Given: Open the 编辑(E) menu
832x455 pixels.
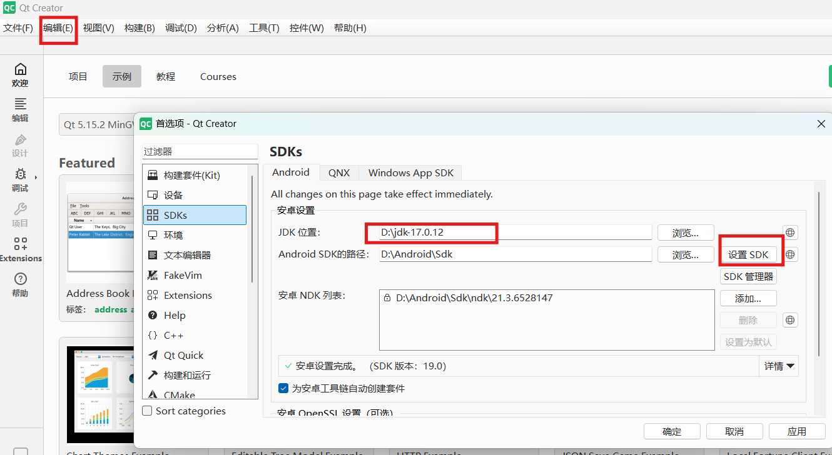Looking at the screenshot, I should (x=58, y=28).
